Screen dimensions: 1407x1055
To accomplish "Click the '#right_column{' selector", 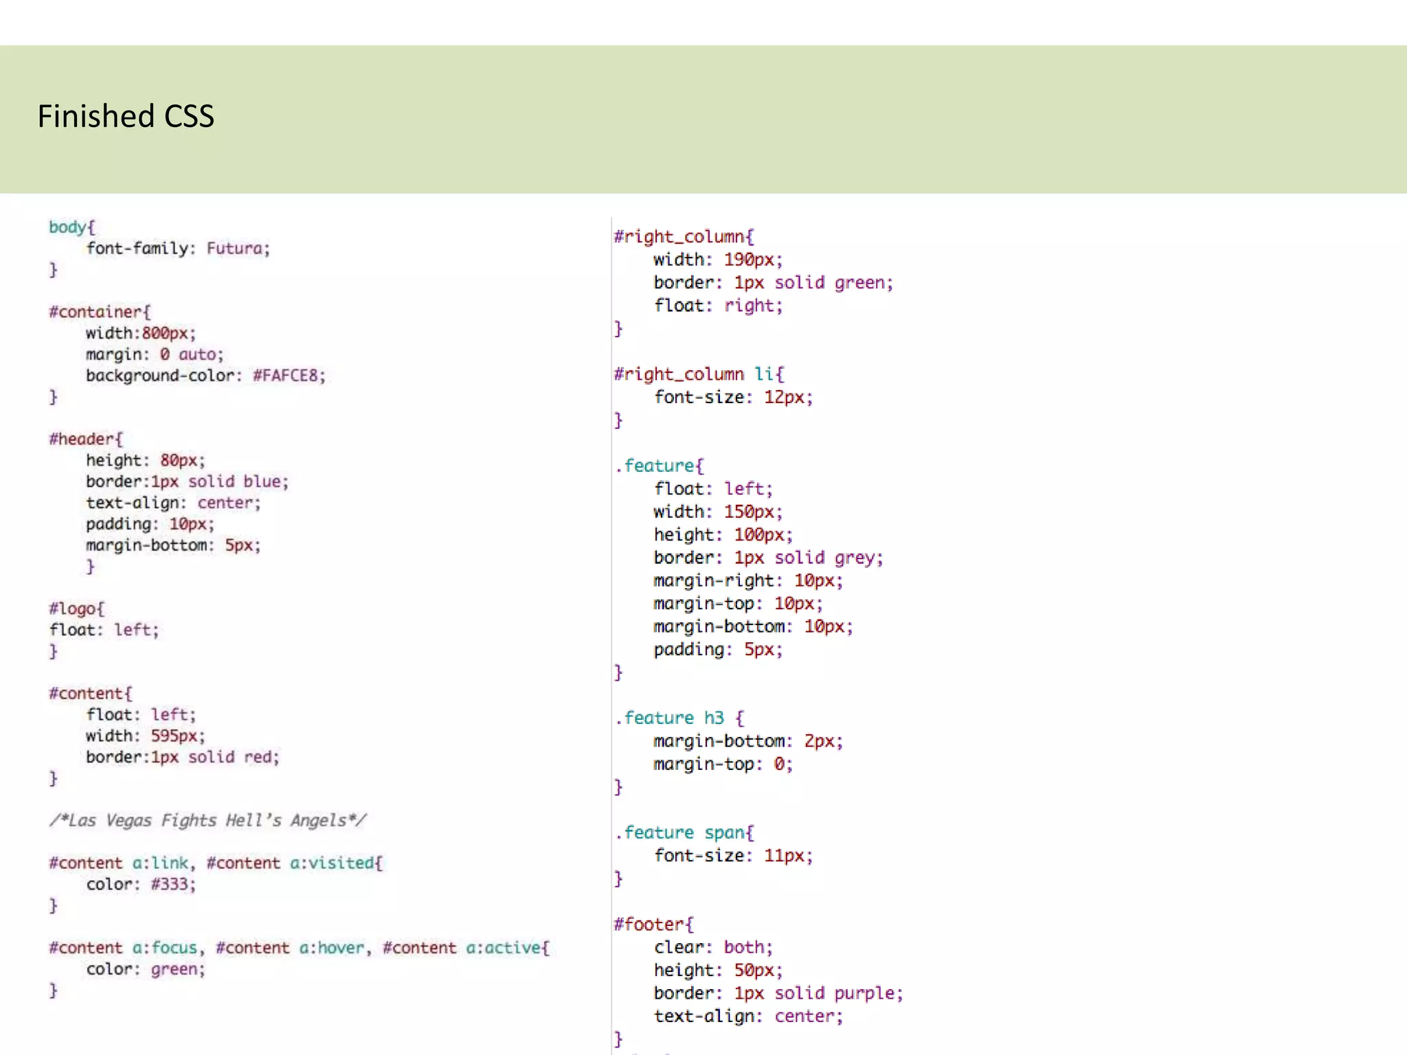I will tap(684, 237).
